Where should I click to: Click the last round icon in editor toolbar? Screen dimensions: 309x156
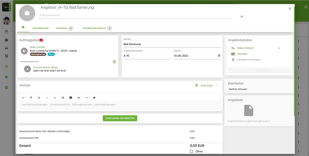pos(94,98)
